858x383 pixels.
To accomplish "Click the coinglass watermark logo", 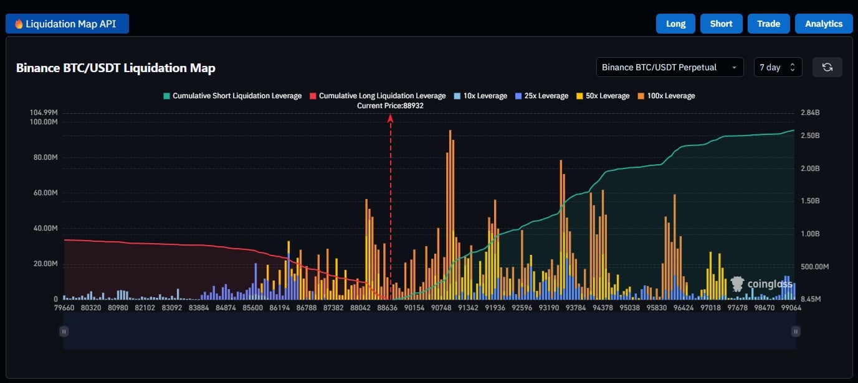I will pos(761,284).
